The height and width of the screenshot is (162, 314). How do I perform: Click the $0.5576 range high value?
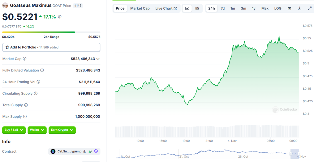pos(94,37)
